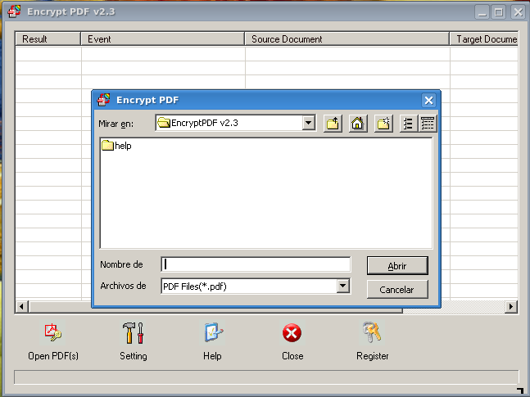This screenshot has height=397, width=530.
Task: Open the Setting tools icon
Action: pyautogui.click(x=133, y=332)
